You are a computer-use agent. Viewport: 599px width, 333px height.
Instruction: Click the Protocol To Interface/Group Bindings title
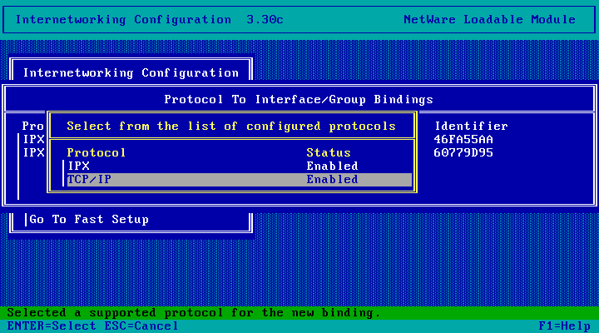[299, 99]
